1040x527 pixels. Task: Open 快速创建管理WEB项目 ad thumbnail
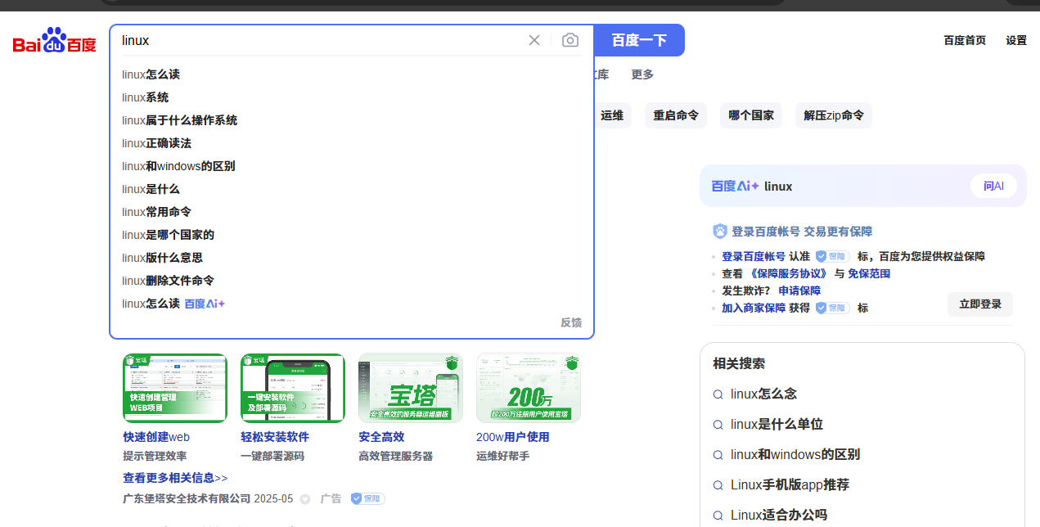(175, 388)
